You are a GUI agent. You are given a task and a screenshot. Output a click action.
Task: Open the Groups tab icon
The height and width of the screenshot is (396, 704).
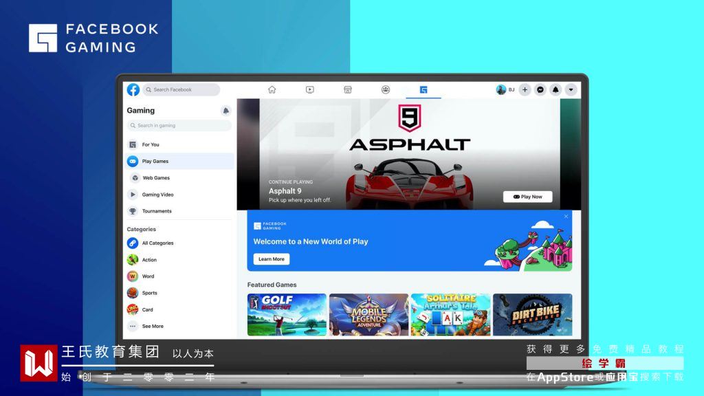[x=386, y=90]
